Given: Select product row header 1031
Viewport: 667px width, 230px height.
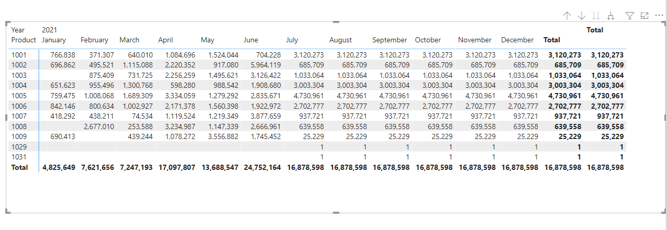Looking at the screenshot, I should [18, 157].
